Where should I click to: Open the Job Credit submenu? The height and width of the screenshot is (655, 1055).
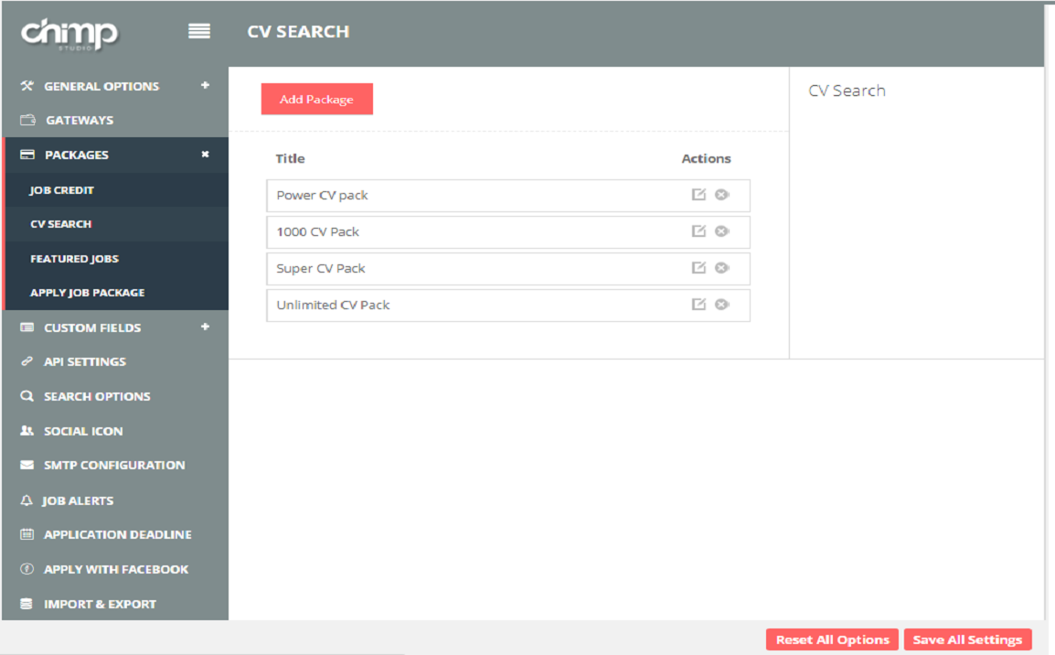click(x=62, y=190)
